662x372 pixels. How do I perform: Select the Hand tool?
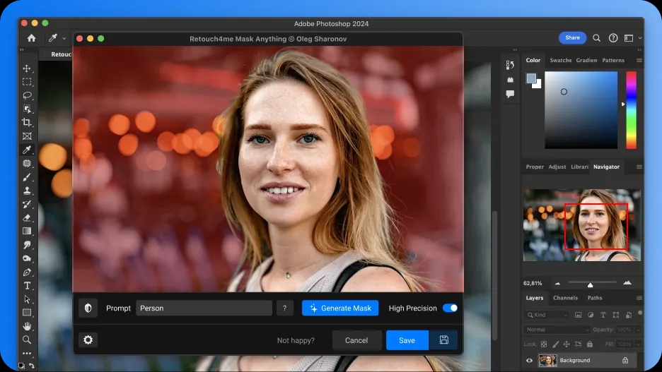[x=27, y=326]
